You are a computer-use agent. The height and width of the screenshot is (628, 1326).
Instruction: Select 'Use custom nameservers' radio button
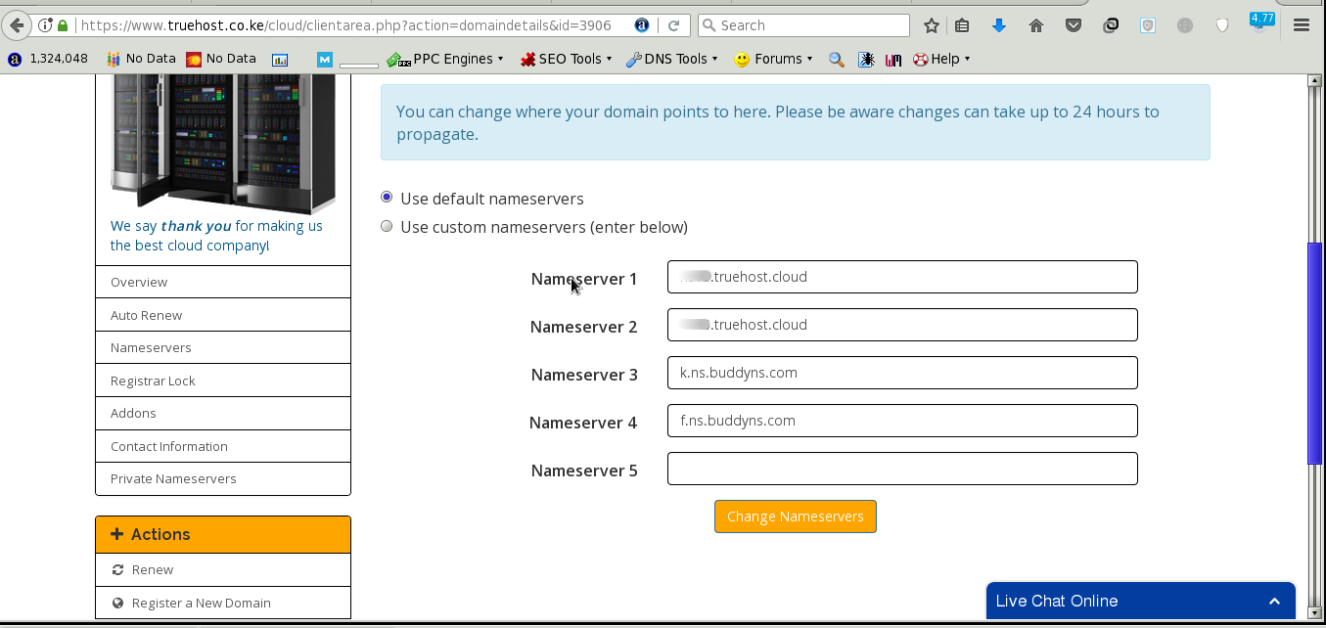click(x=387, y=226)
